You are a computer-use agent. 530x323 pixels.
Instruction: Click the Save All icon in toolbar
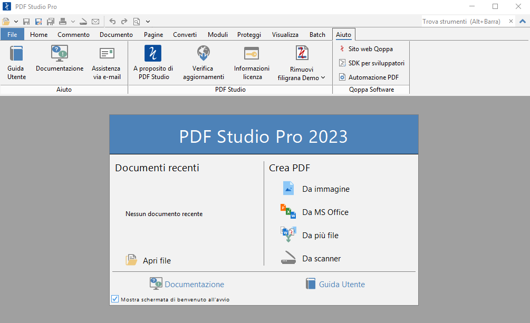[51, 22]
